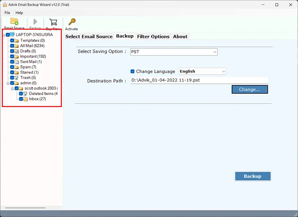The image size is (298, 217).
Task: Collapse the LAPTOP-374SUSRA tree node
Action: coord(4,35)
